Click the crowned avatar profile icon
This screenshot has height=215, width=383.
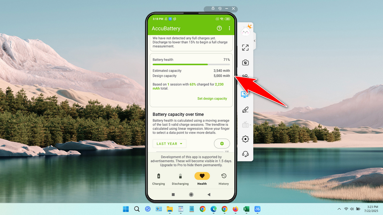pyautogui.click(x=246, y=30)
